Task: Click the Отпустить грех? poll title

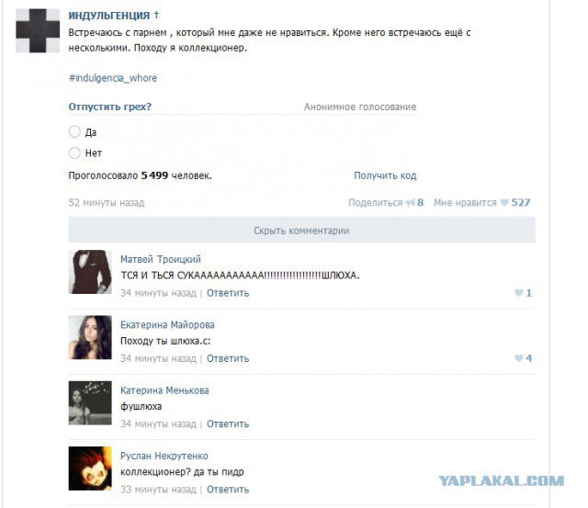Action: pyautogui.click(x=110, y=107)
